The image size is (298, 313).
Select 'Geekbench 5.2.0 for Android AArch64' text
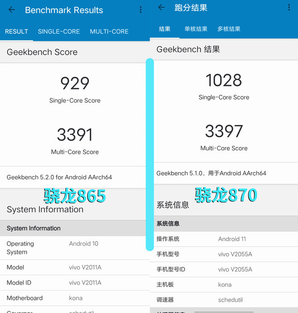pyautogui.click(x=60, y=177)
